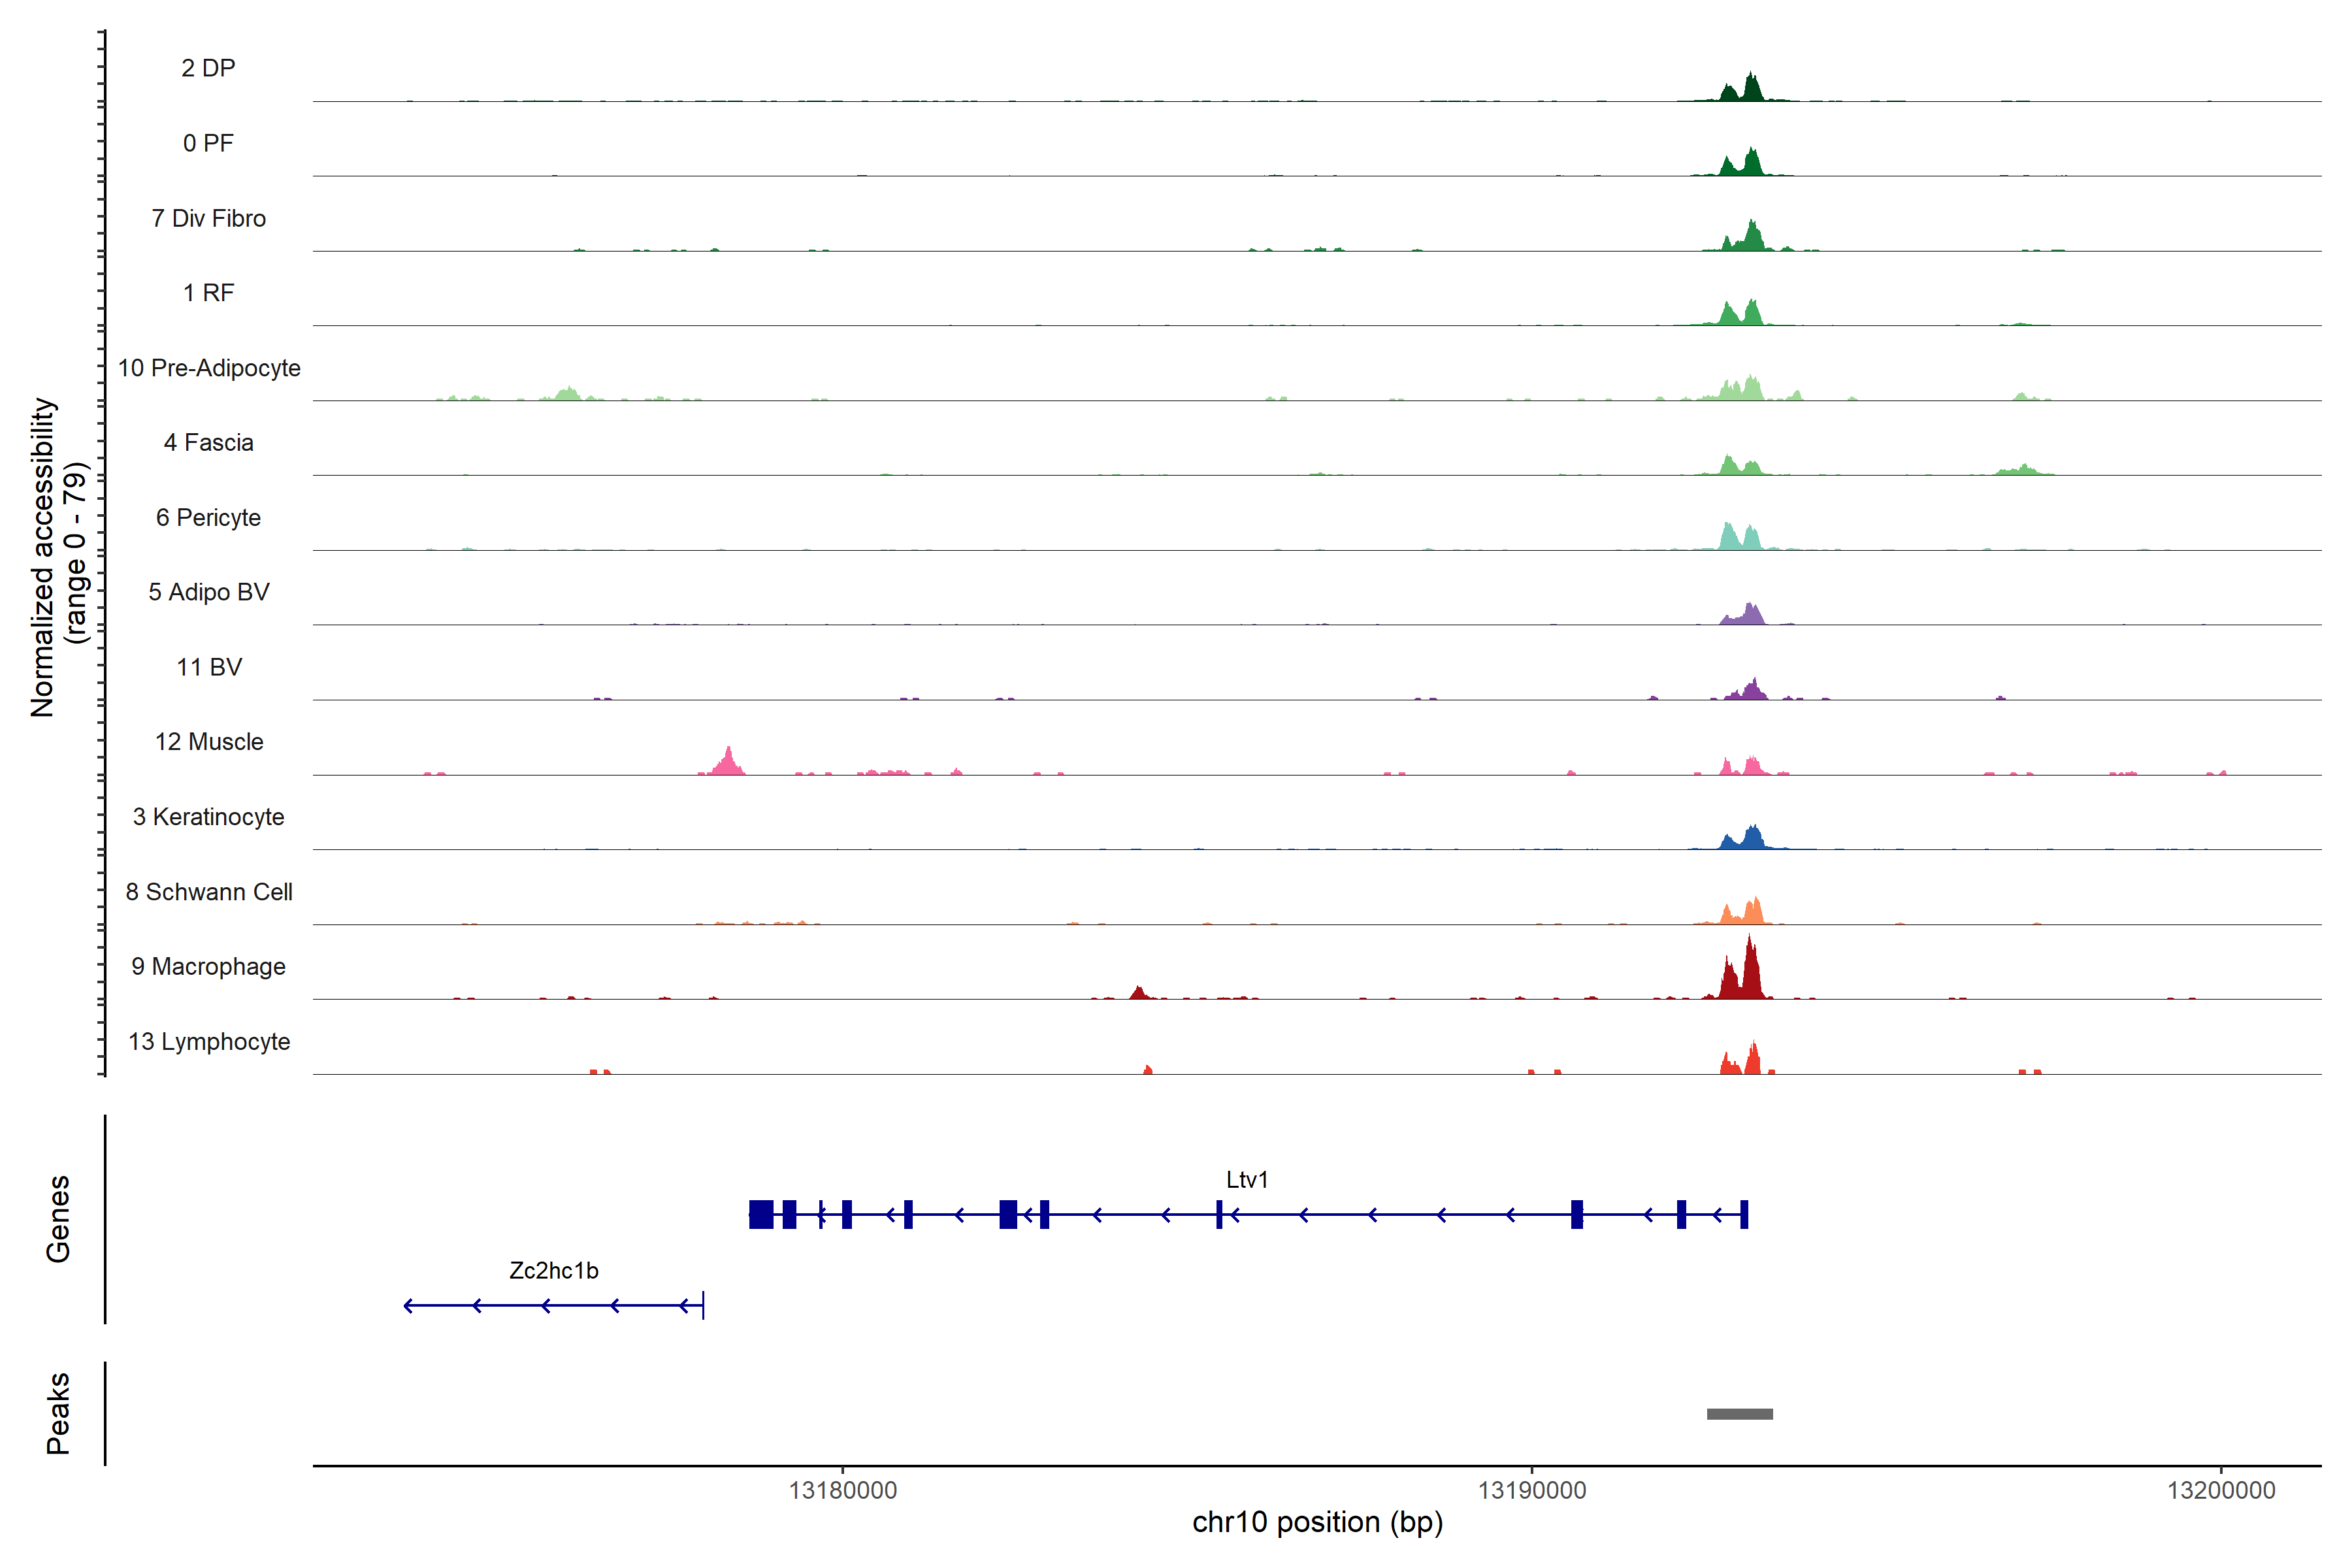
Task: Click the Genes panel label
Action: [58, 1219]
